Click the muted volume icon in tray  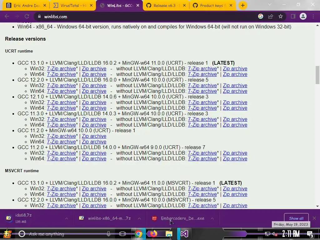[275, 234]
